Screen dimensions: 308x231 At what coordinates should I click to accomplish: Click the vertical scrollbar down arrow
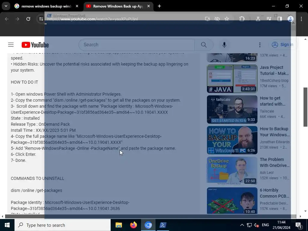click(305, 211)
